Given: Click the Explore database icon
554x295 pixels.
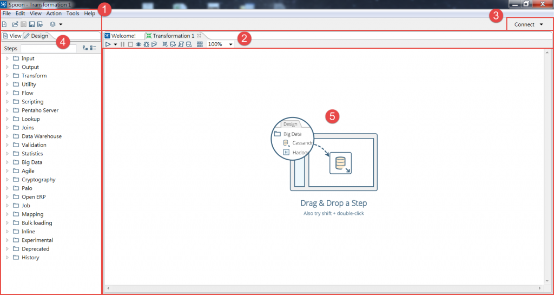Looking at the screenshot, I should (x=189, y=44).
